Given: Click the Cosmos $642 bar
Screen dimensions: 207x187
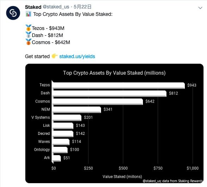Looking at the screenshot, I should coord(98,102).
